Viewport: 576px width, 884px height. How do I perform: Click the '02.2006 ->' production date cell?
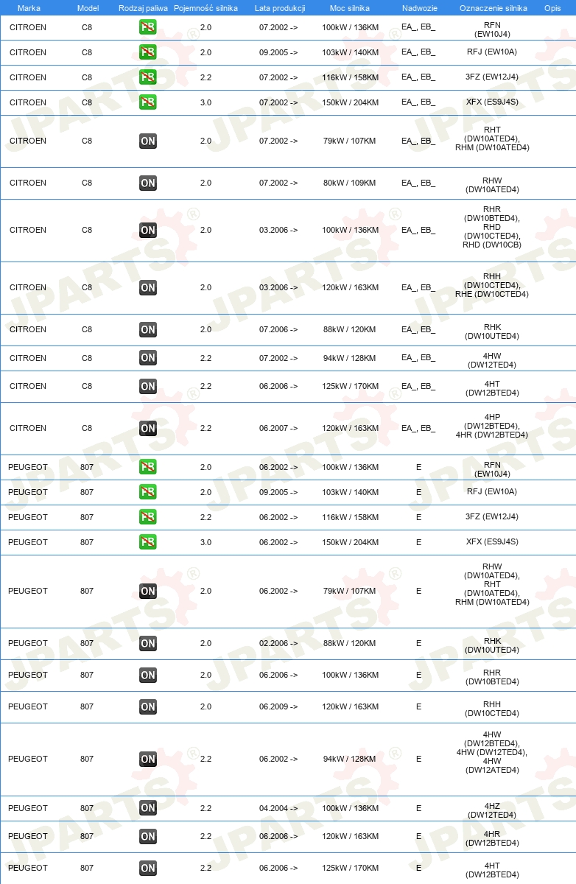click(x=278, y=643)
